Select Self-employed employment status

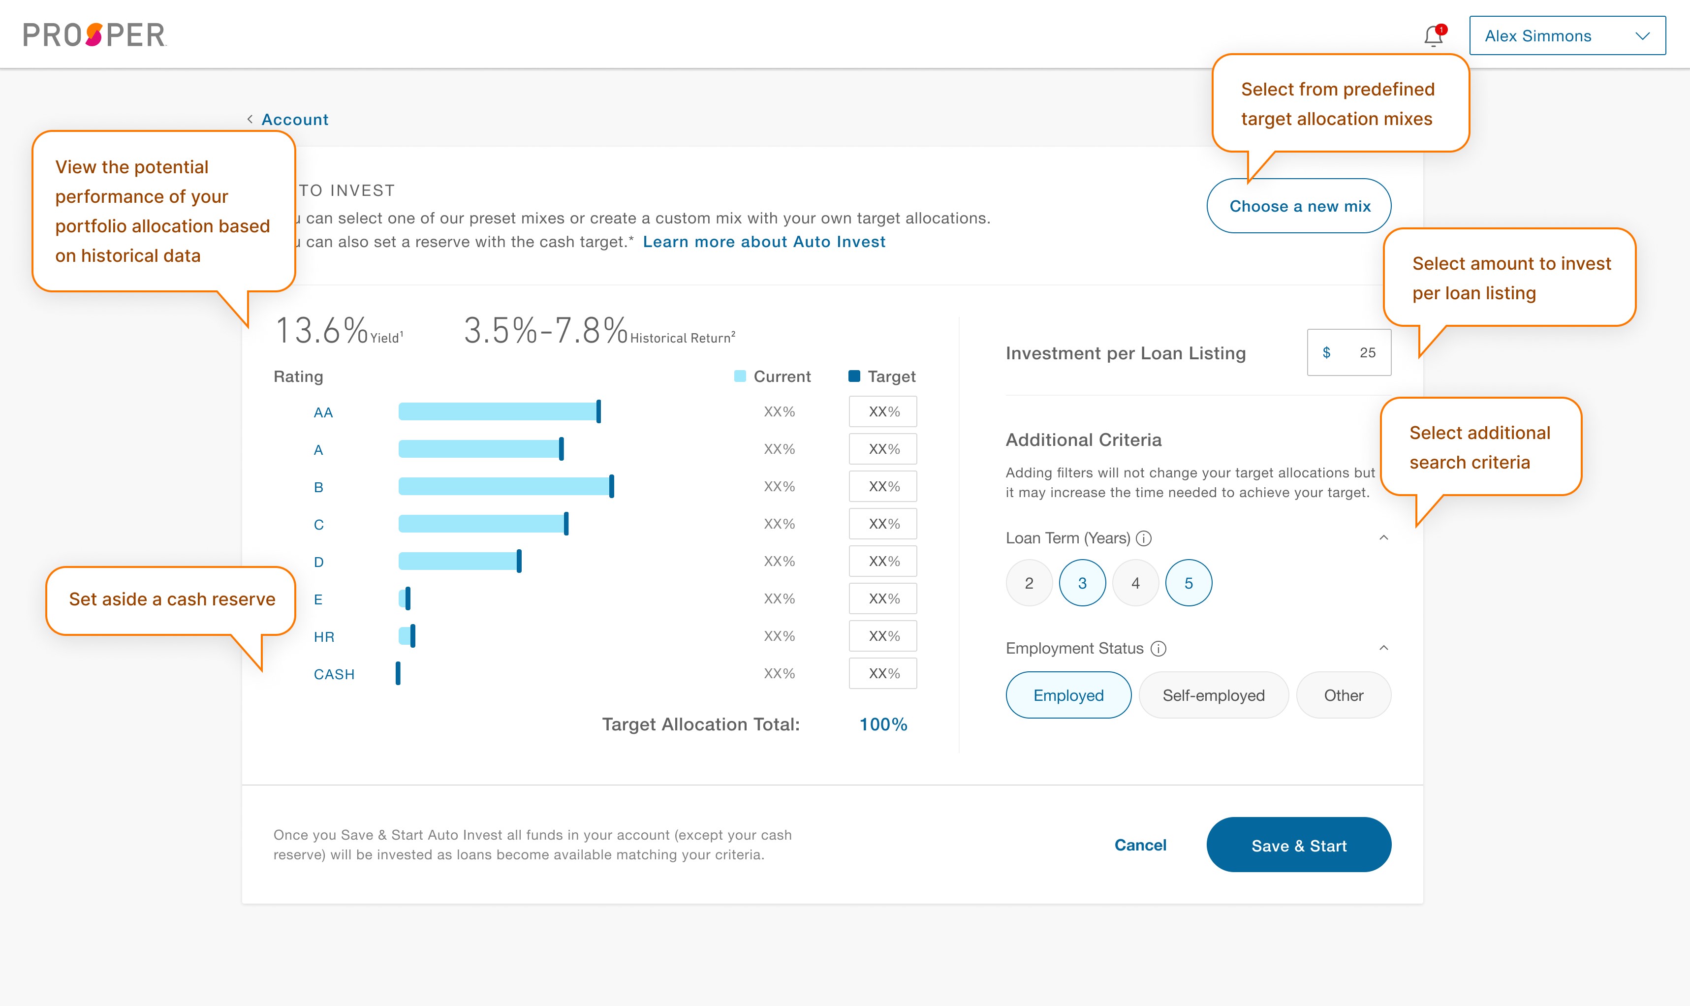coord(1214,695)
